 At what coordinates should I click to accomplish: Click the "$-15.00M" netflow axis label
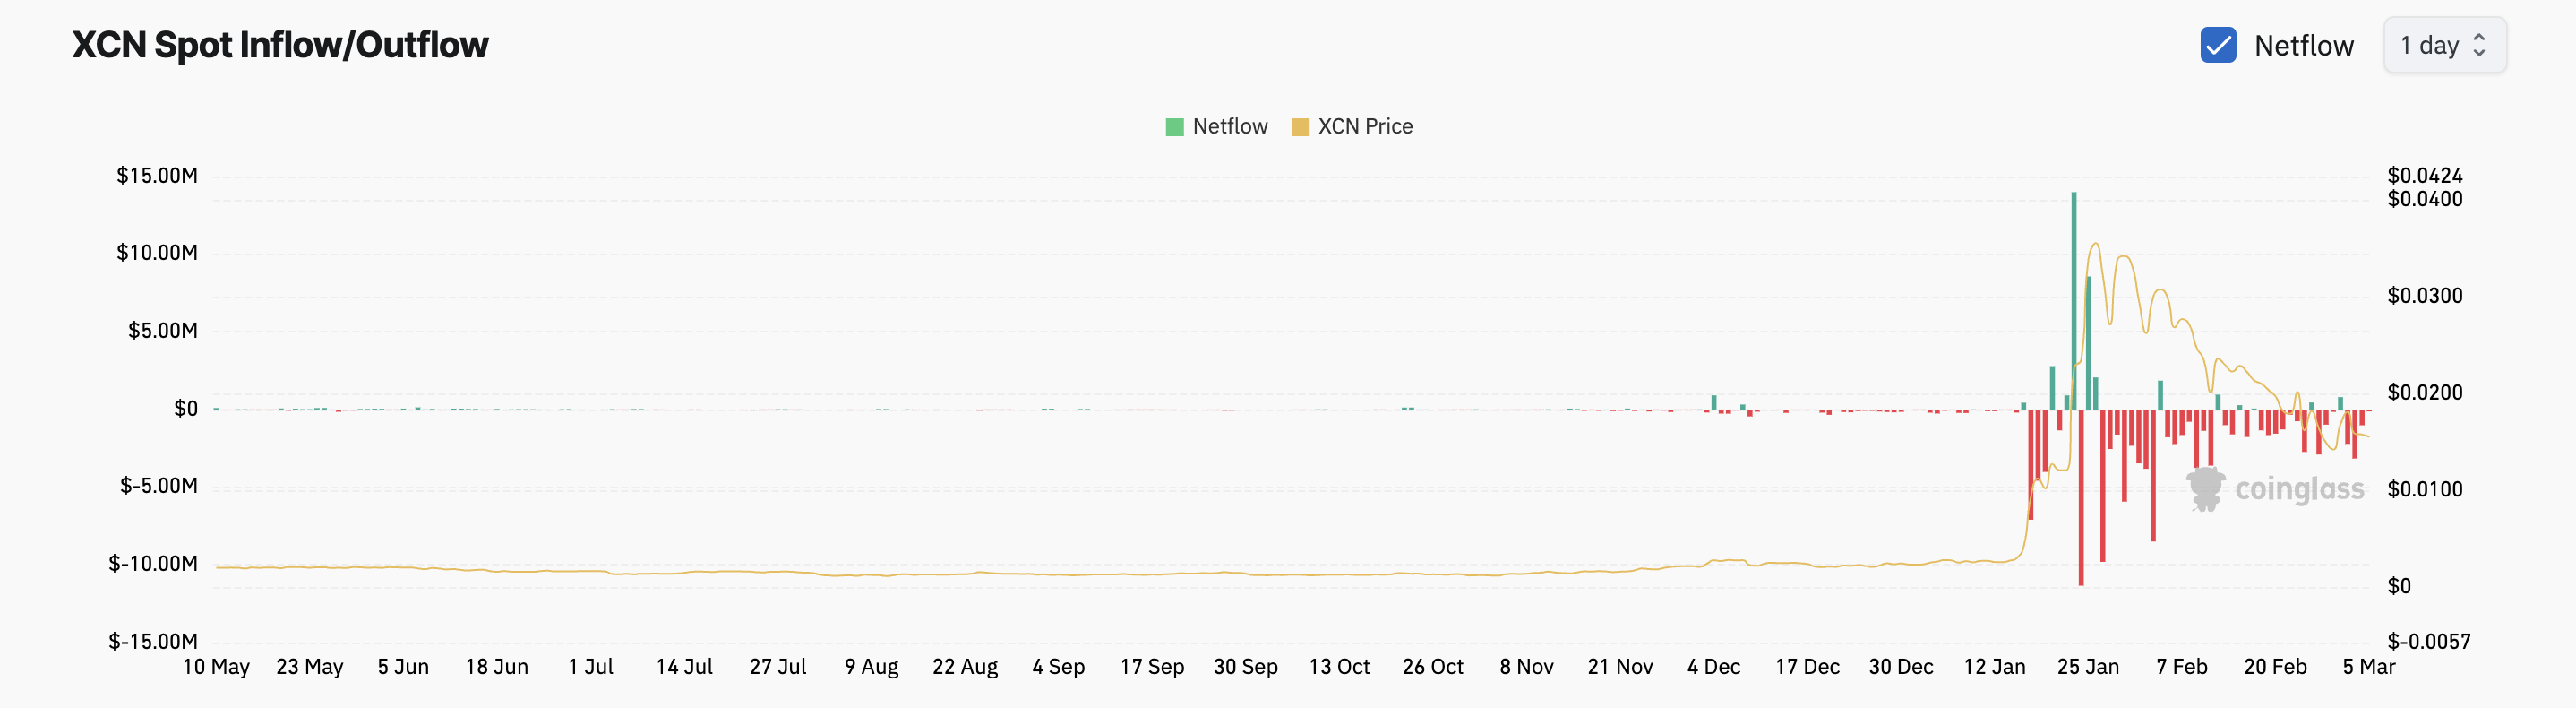(153, 641)
